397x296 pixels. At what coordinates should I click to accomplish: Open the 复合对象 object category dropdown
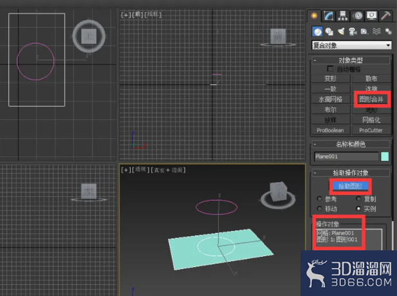(352, 46)
